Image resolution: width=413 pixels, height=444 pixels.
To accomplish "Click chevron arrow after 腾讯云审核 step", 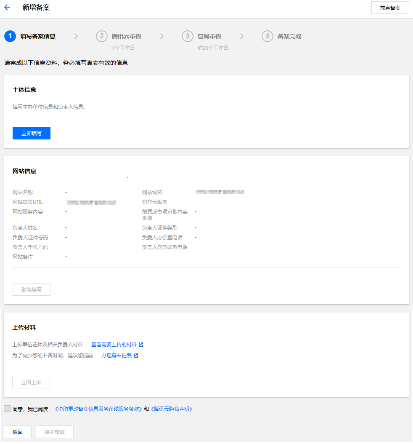I will click(x=162, y=36).
